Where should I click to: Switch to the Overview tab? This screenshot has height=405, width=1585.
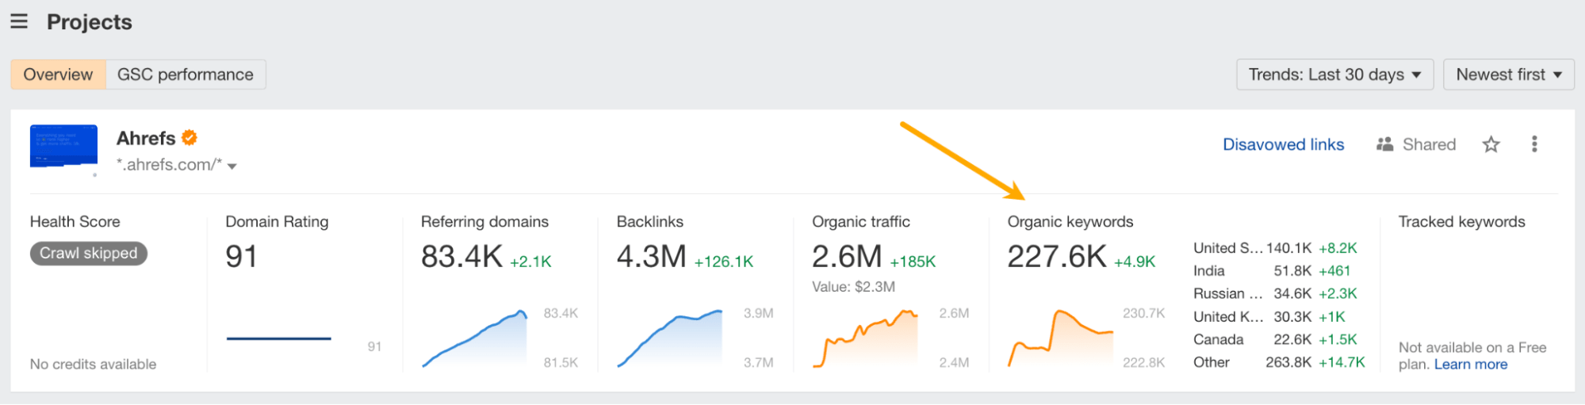[x=58, y=75]
